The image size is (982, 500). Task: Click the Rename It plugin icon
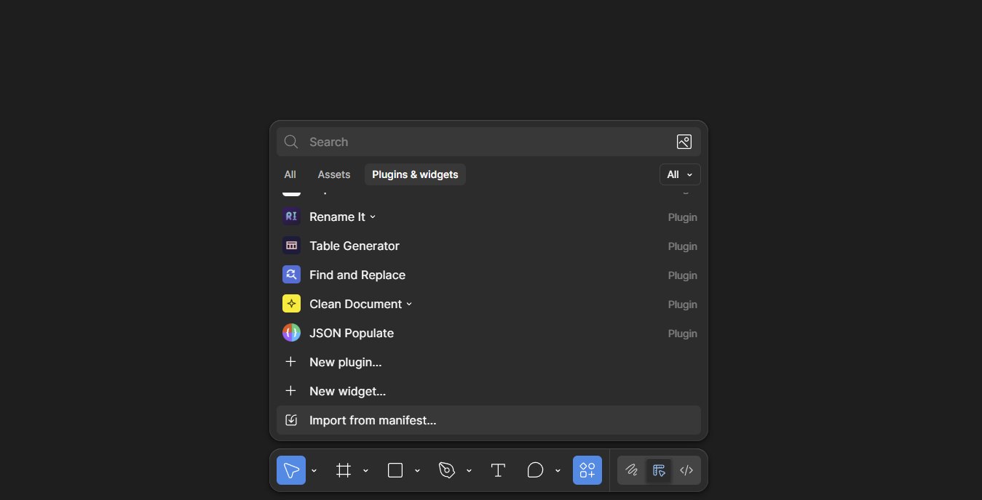click(291, 217)
